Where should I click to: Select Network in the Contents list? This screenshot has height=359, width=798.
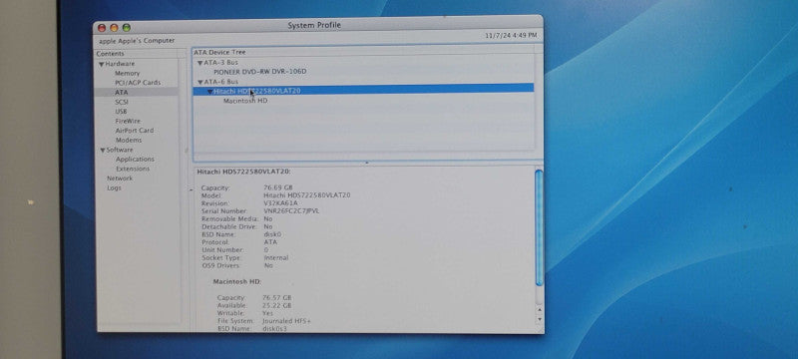tap(120, 179)
